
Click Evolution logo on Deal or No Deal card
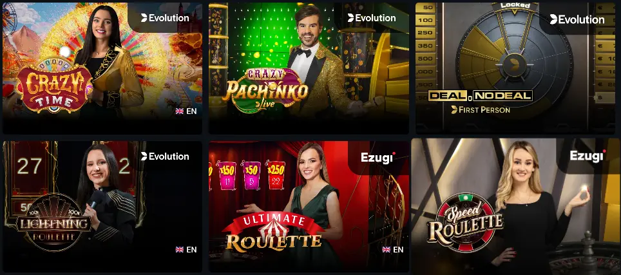pyautogui.click(x=577, y=19)
